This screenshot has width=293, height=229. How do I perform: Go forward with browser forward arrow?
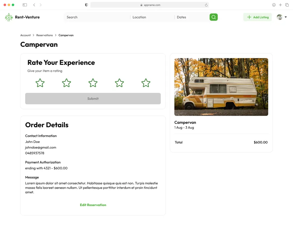coord(40,5)
